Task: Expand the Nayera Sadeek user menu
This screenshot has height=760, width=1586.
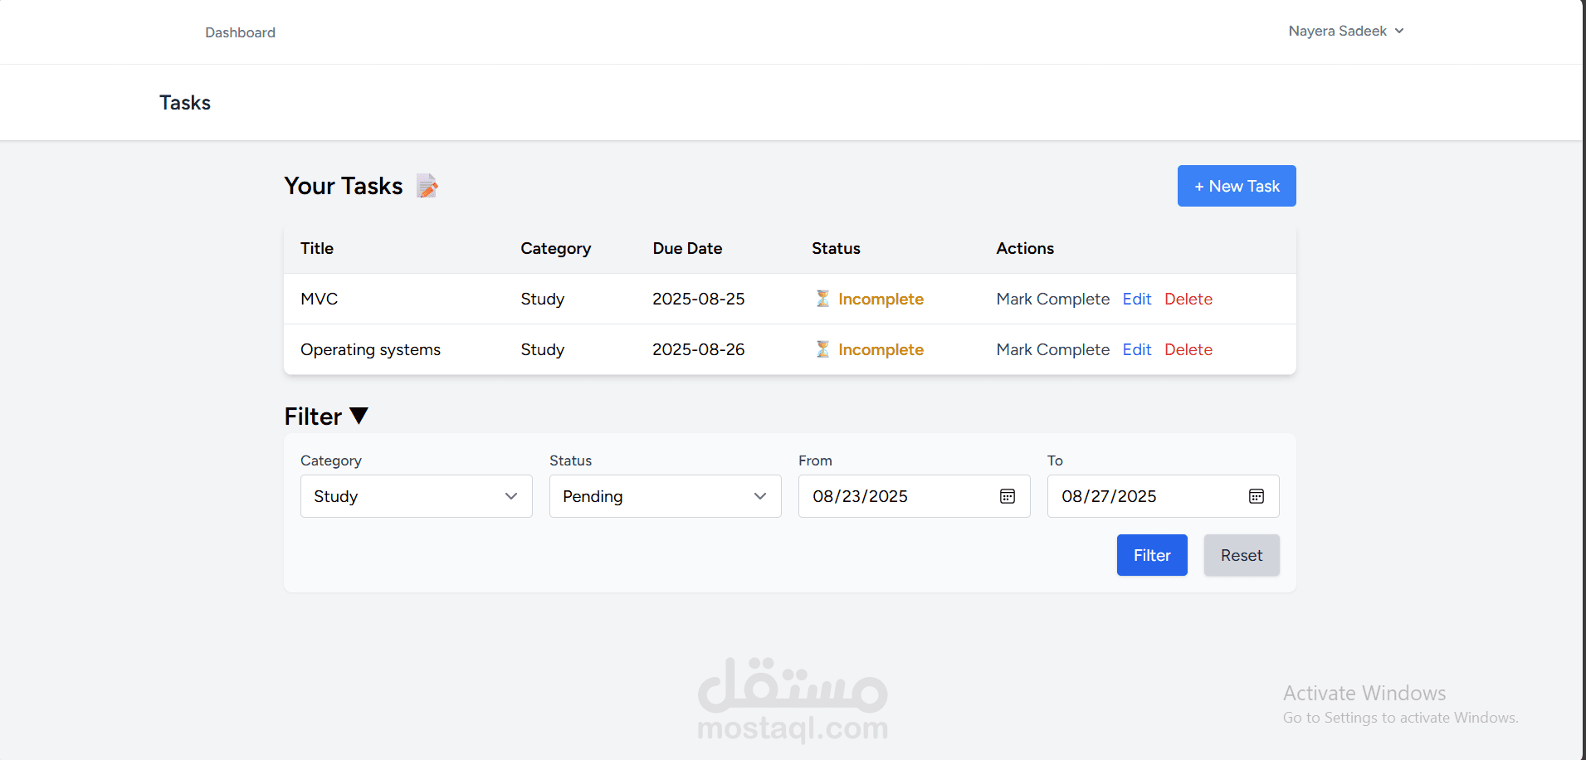Action: (1346, 31)
